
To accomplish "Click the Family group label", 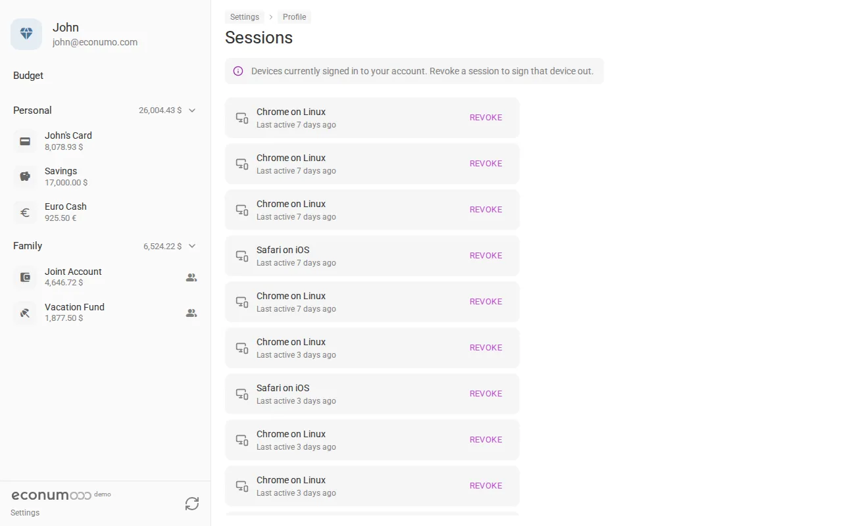I will [x=28, y=246].
